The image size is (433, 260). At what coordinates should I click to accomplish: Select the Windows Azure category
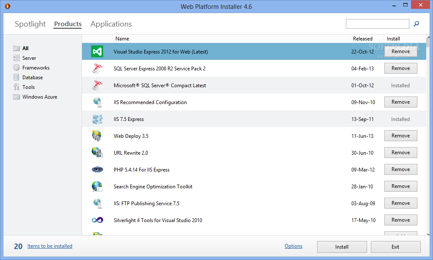[x=40, y=97]
